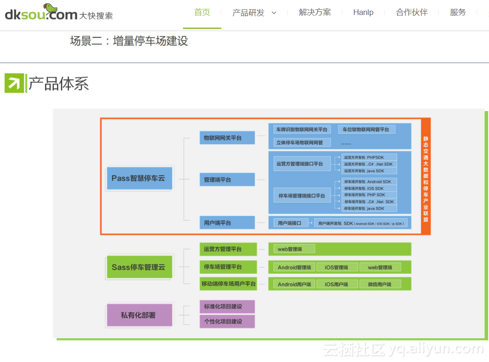
Task: Click the Android用户端 box
Action: point(294,284)
